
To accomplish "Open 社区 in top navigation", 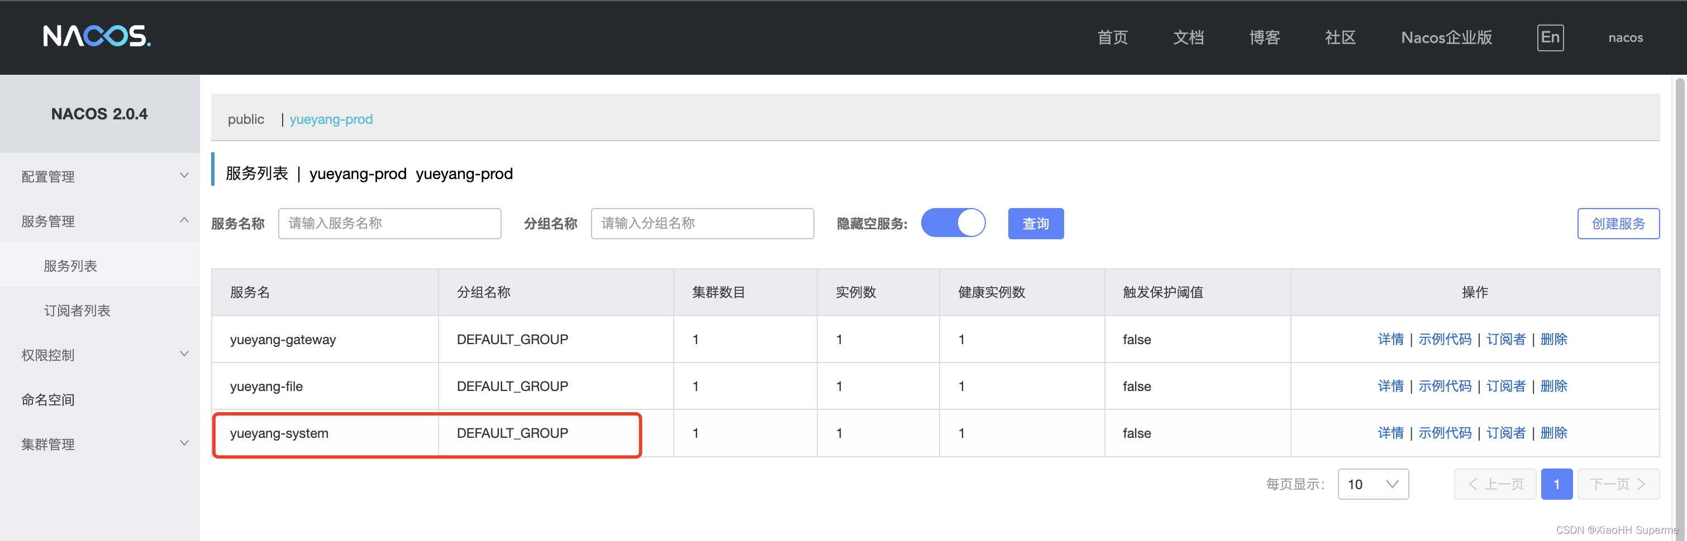I will pos(1340,37).
